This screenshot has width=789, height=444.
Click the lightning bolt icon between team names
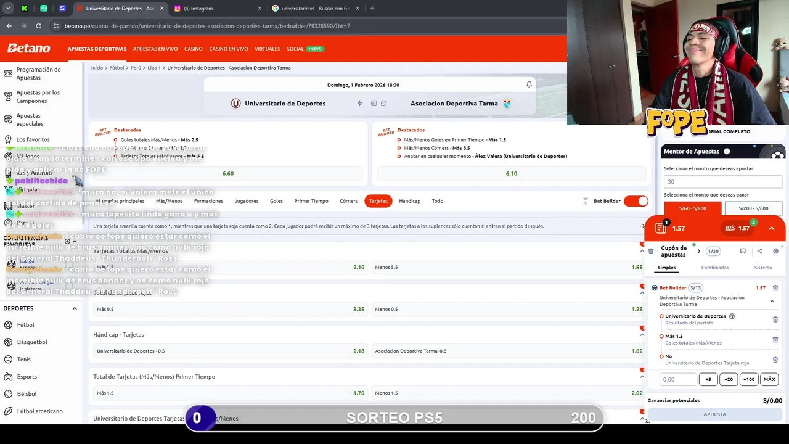[x=359, y=103]
